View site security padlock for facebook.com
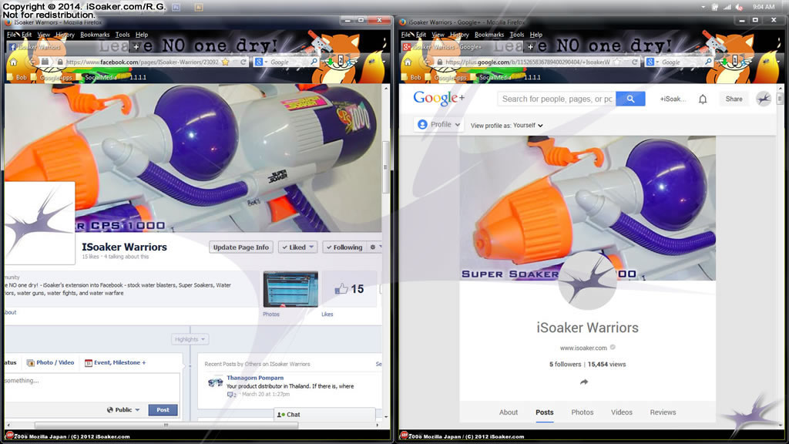The height and width of the screenshot is (444, 789). pyautogui.click(x=60, y=62)
